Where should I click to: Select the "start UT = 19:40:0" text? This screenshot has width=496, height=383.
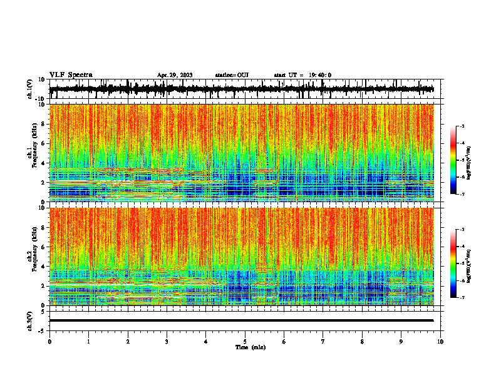tap(302, 75)
